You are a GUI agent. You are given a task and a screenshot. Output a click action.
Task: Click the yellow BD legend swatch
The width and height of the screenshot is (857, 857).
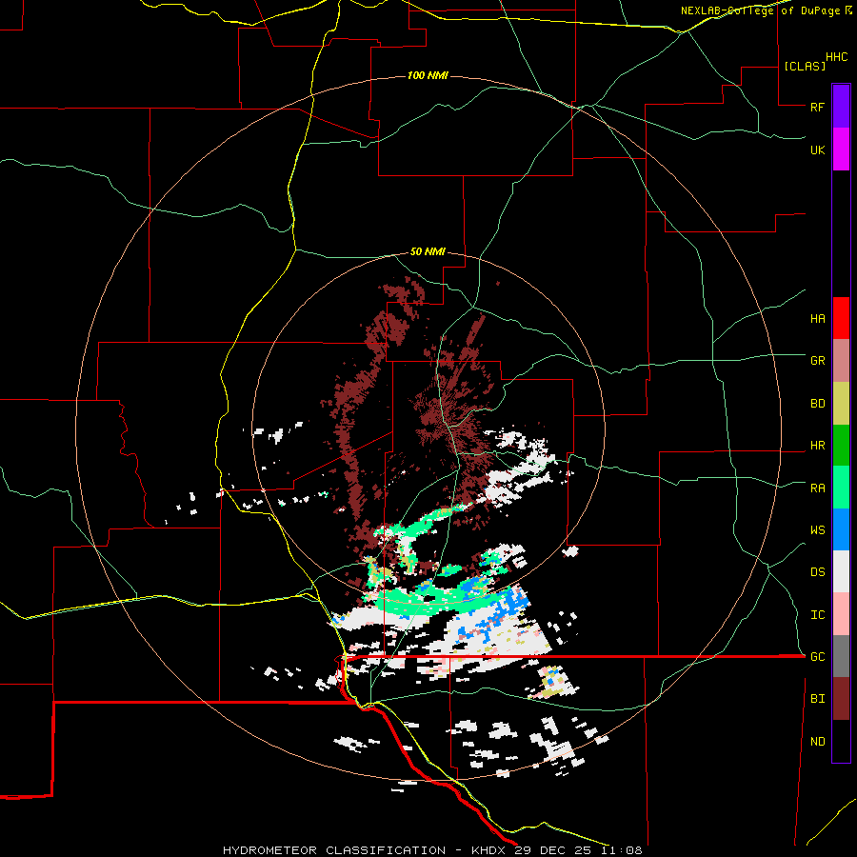(841, 404)
